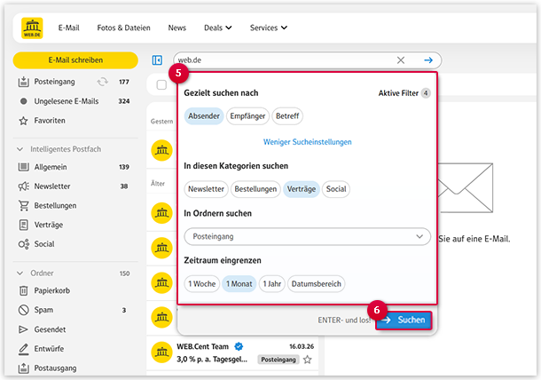The image size is (541, 380).
Task: Click the Suchen button
Action: [x=404, y=321]
